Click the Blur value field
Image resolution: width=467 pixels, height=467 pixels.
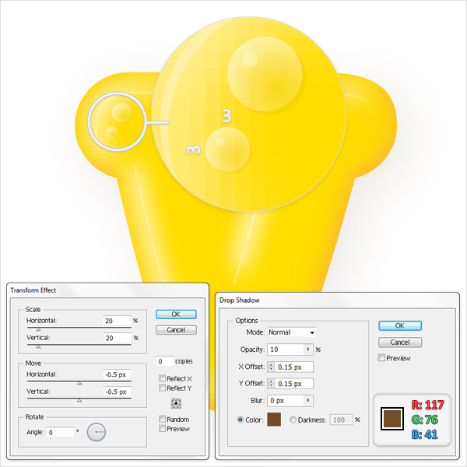click(x=286, y=401)
